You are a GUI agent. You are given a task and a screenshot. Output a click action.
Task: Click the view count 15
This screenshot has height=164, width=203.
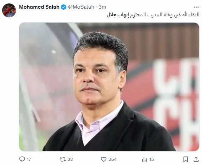pyautogui.click(x=151, y=159)
